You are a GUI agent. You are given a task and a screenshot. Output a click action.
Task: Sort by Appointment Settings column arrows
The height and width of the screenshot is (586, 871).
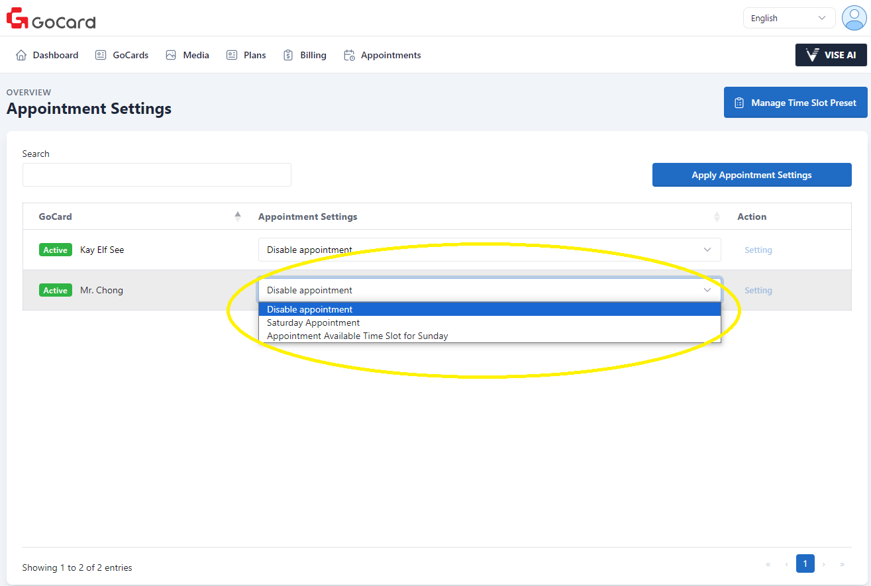pyautogui.click(x=716, y=217)
